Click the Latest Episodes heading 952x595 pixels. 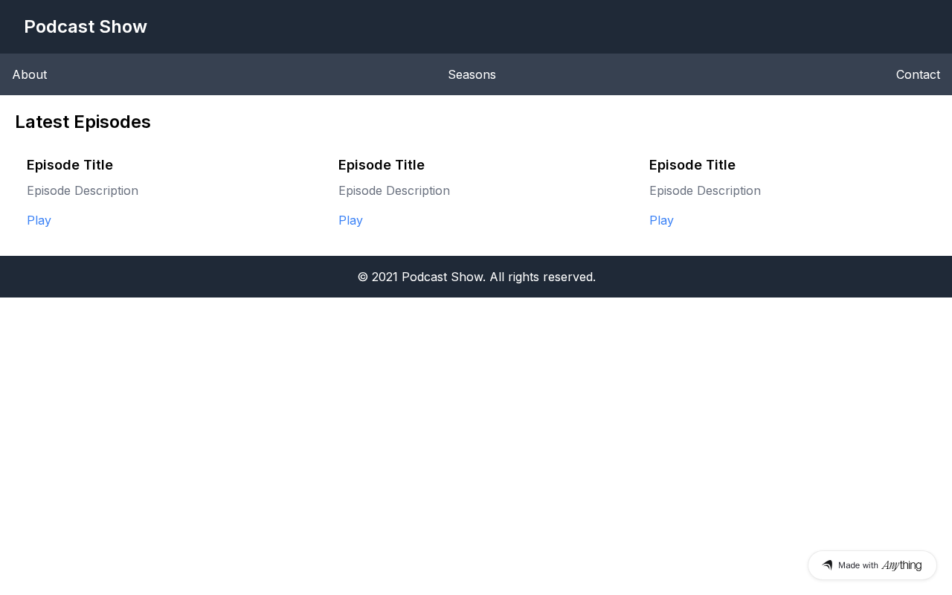83,122
